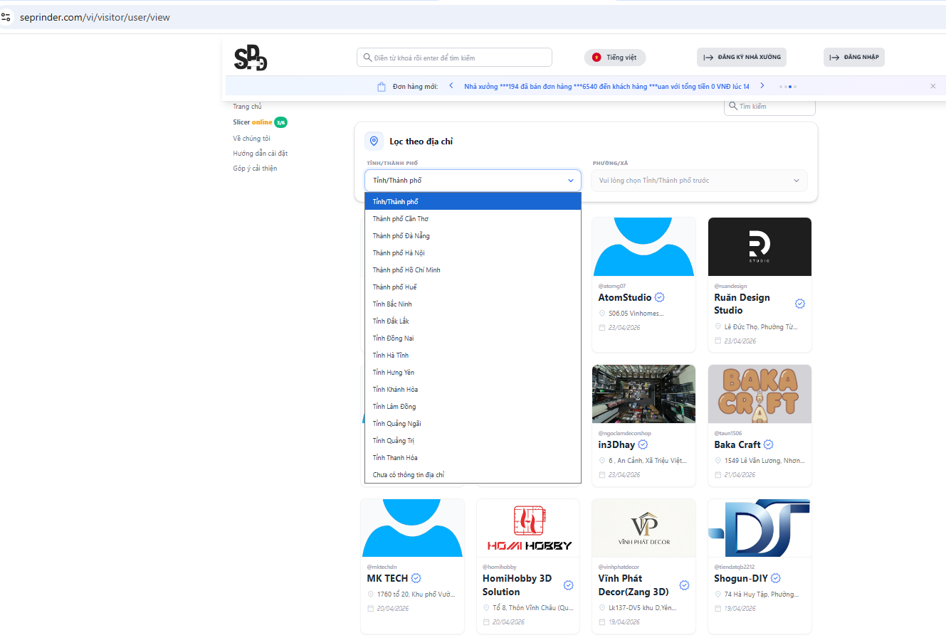946x640 pixels.
Task: Click the location pin icon in the address filter
Action: coord(374,142)
